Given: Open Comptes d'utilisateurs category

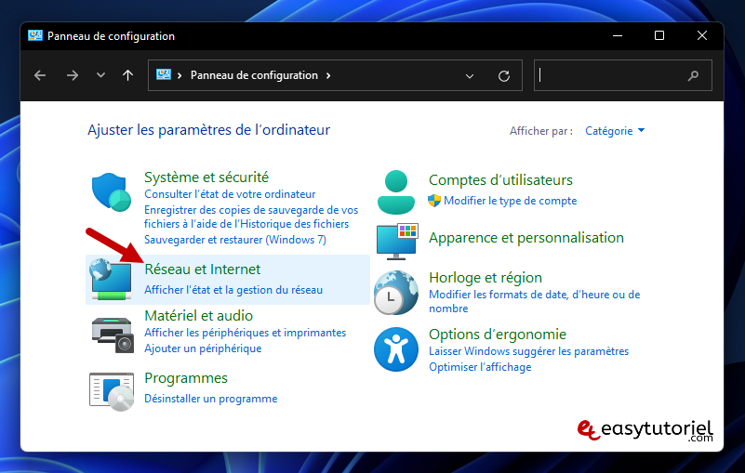Looking at the screenshot, I should 500,180.
